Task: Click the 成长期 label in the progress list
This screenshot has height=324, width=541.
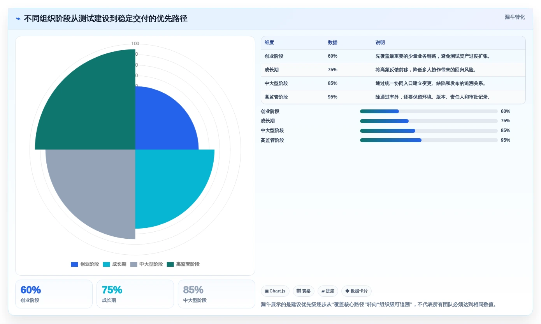Action: click(268, 121)
